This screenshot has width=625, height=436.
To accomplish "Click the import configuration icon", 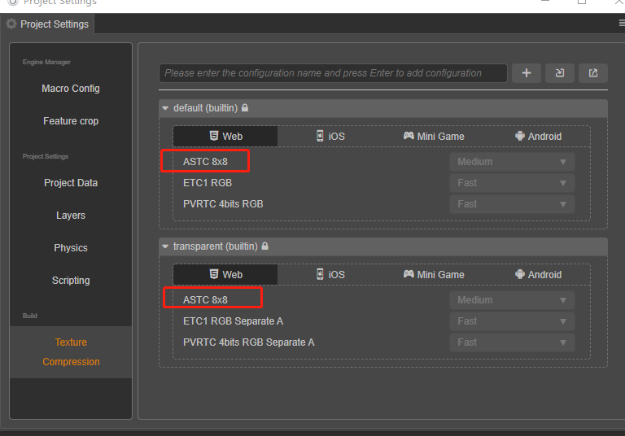I will pyautogui.click(x=560, y=73).
